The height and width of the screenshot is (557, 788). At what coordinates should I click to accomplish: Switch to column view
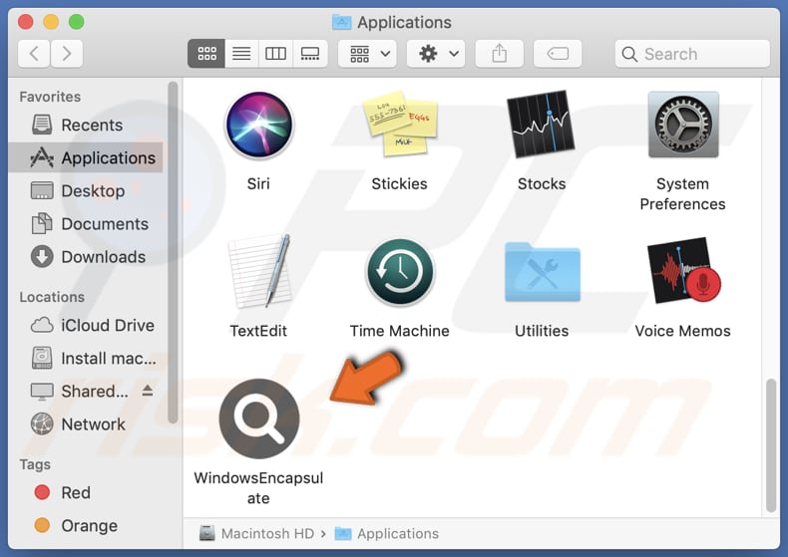[x=275, y=53]
